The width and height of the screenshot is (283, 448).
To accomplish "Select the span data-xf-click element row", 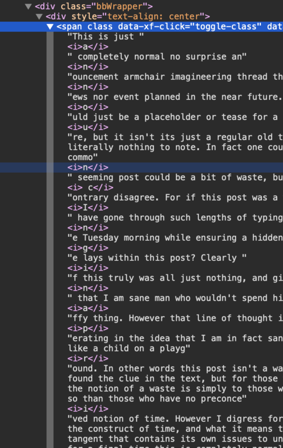I will [x=170, y=27].
